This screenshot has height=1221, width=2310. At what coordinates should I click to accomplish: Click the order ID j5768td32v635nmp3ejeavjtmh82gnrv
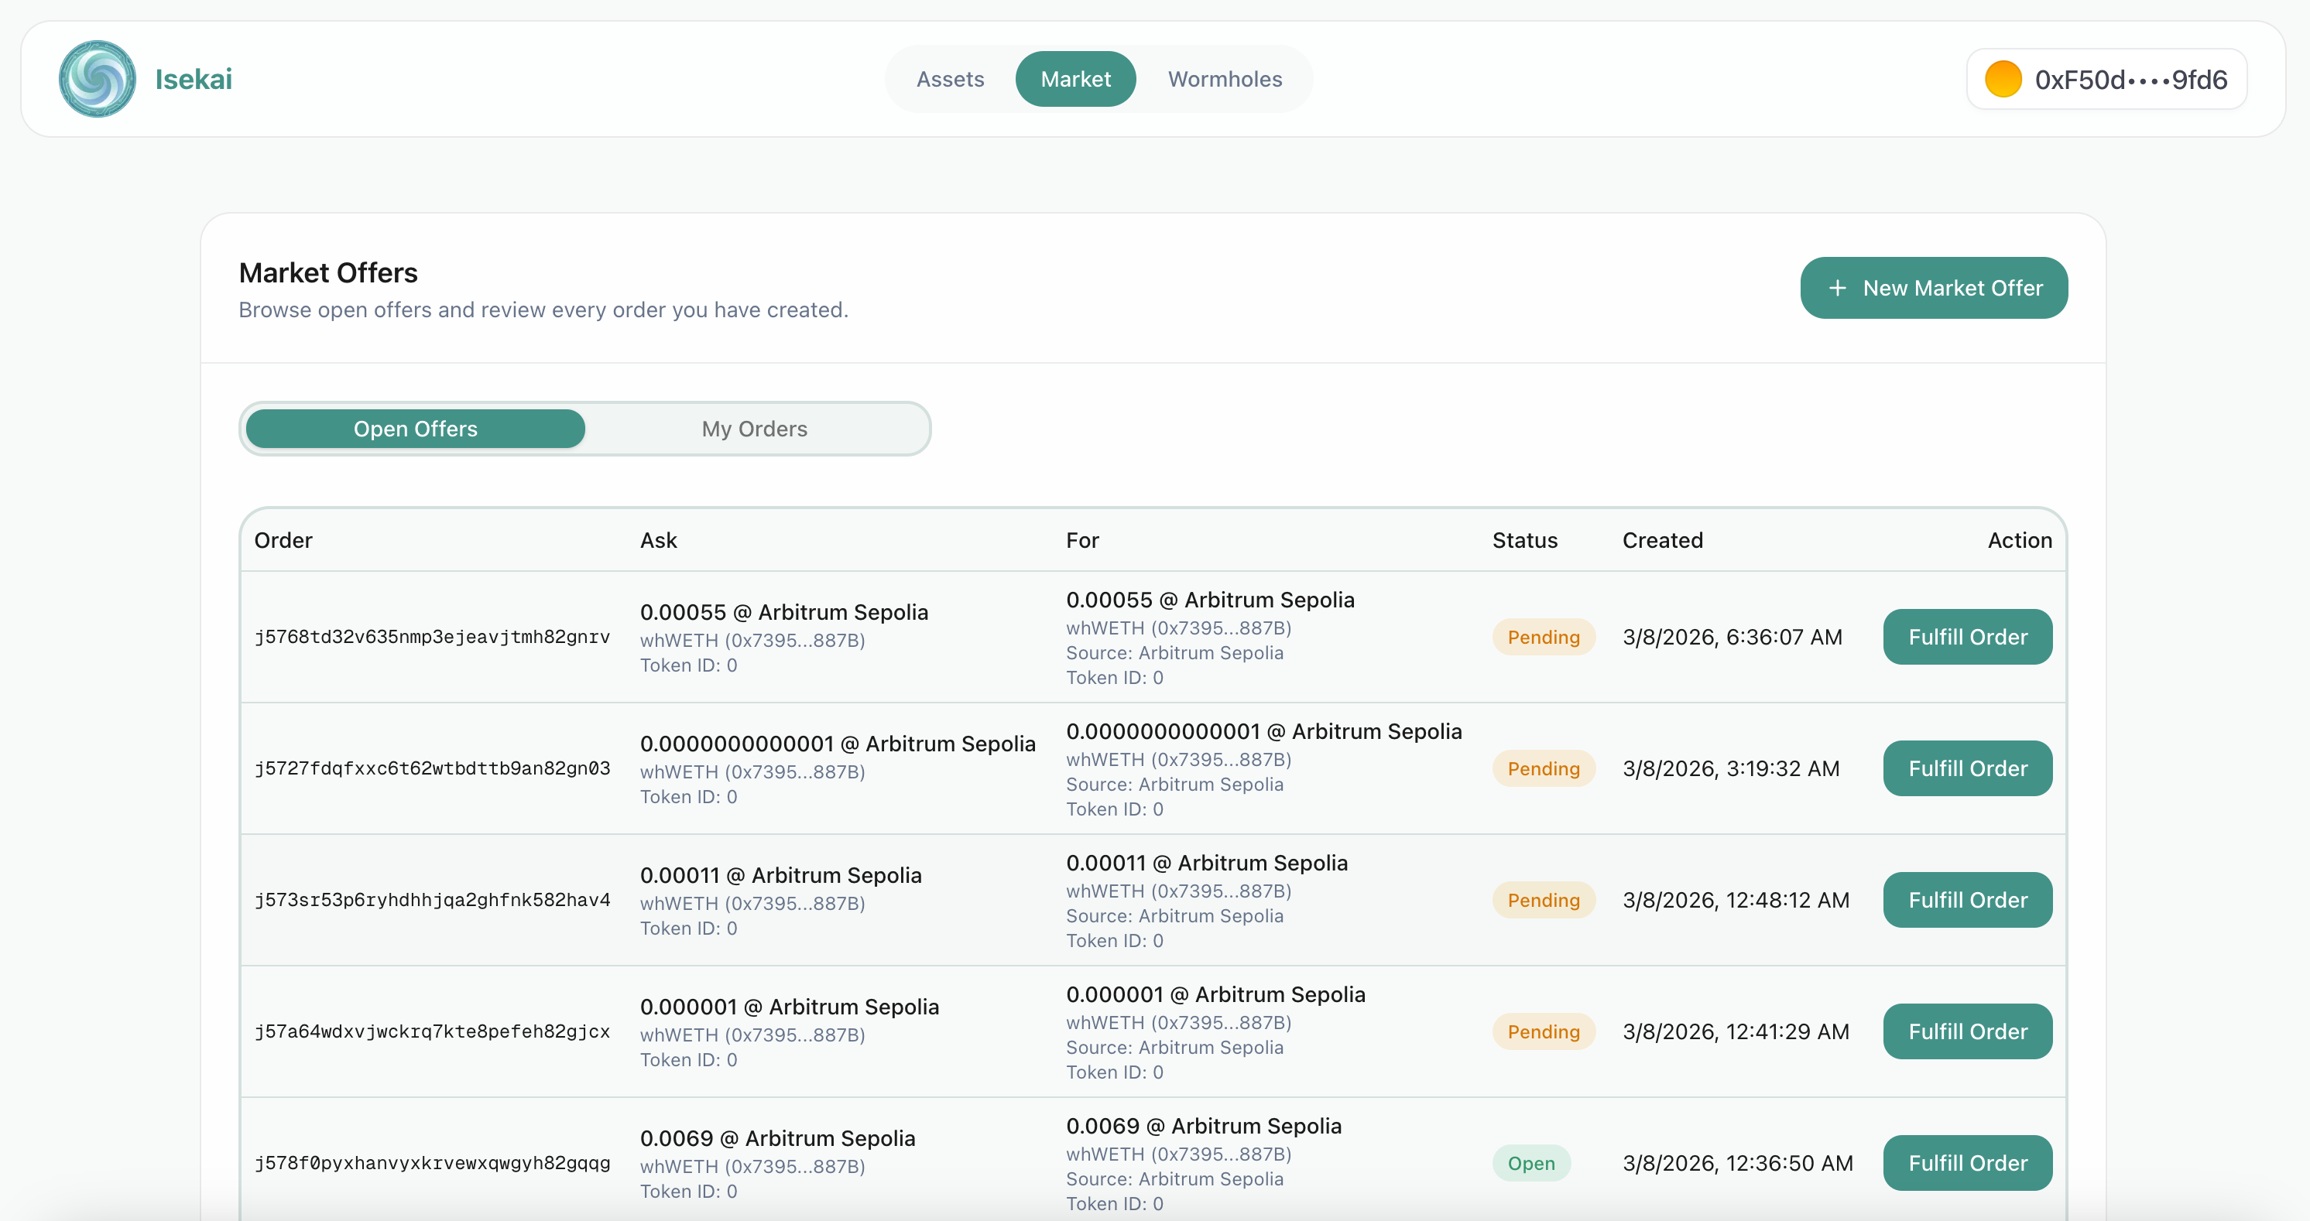tap(431, 637)
